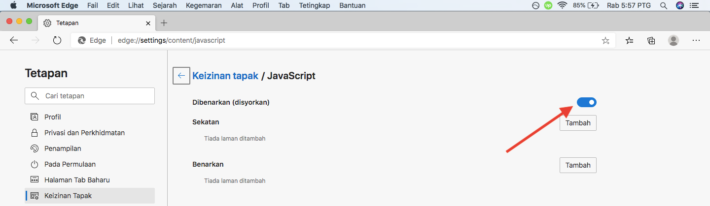Open a new tab with plus icon
The image size is (710, 206).
[x=164, y=23]
